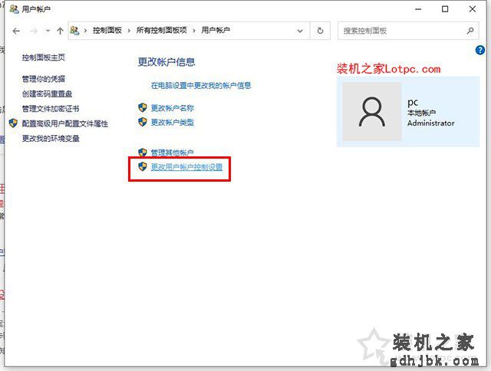Click the pc account name text

click(x=413, y=102)
